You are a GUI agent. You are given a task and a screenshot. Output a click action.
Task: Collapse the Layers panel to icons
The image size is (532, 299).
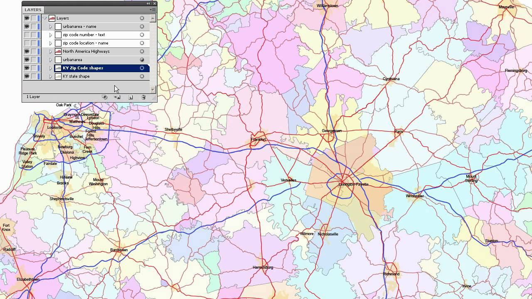coord(149,4)
